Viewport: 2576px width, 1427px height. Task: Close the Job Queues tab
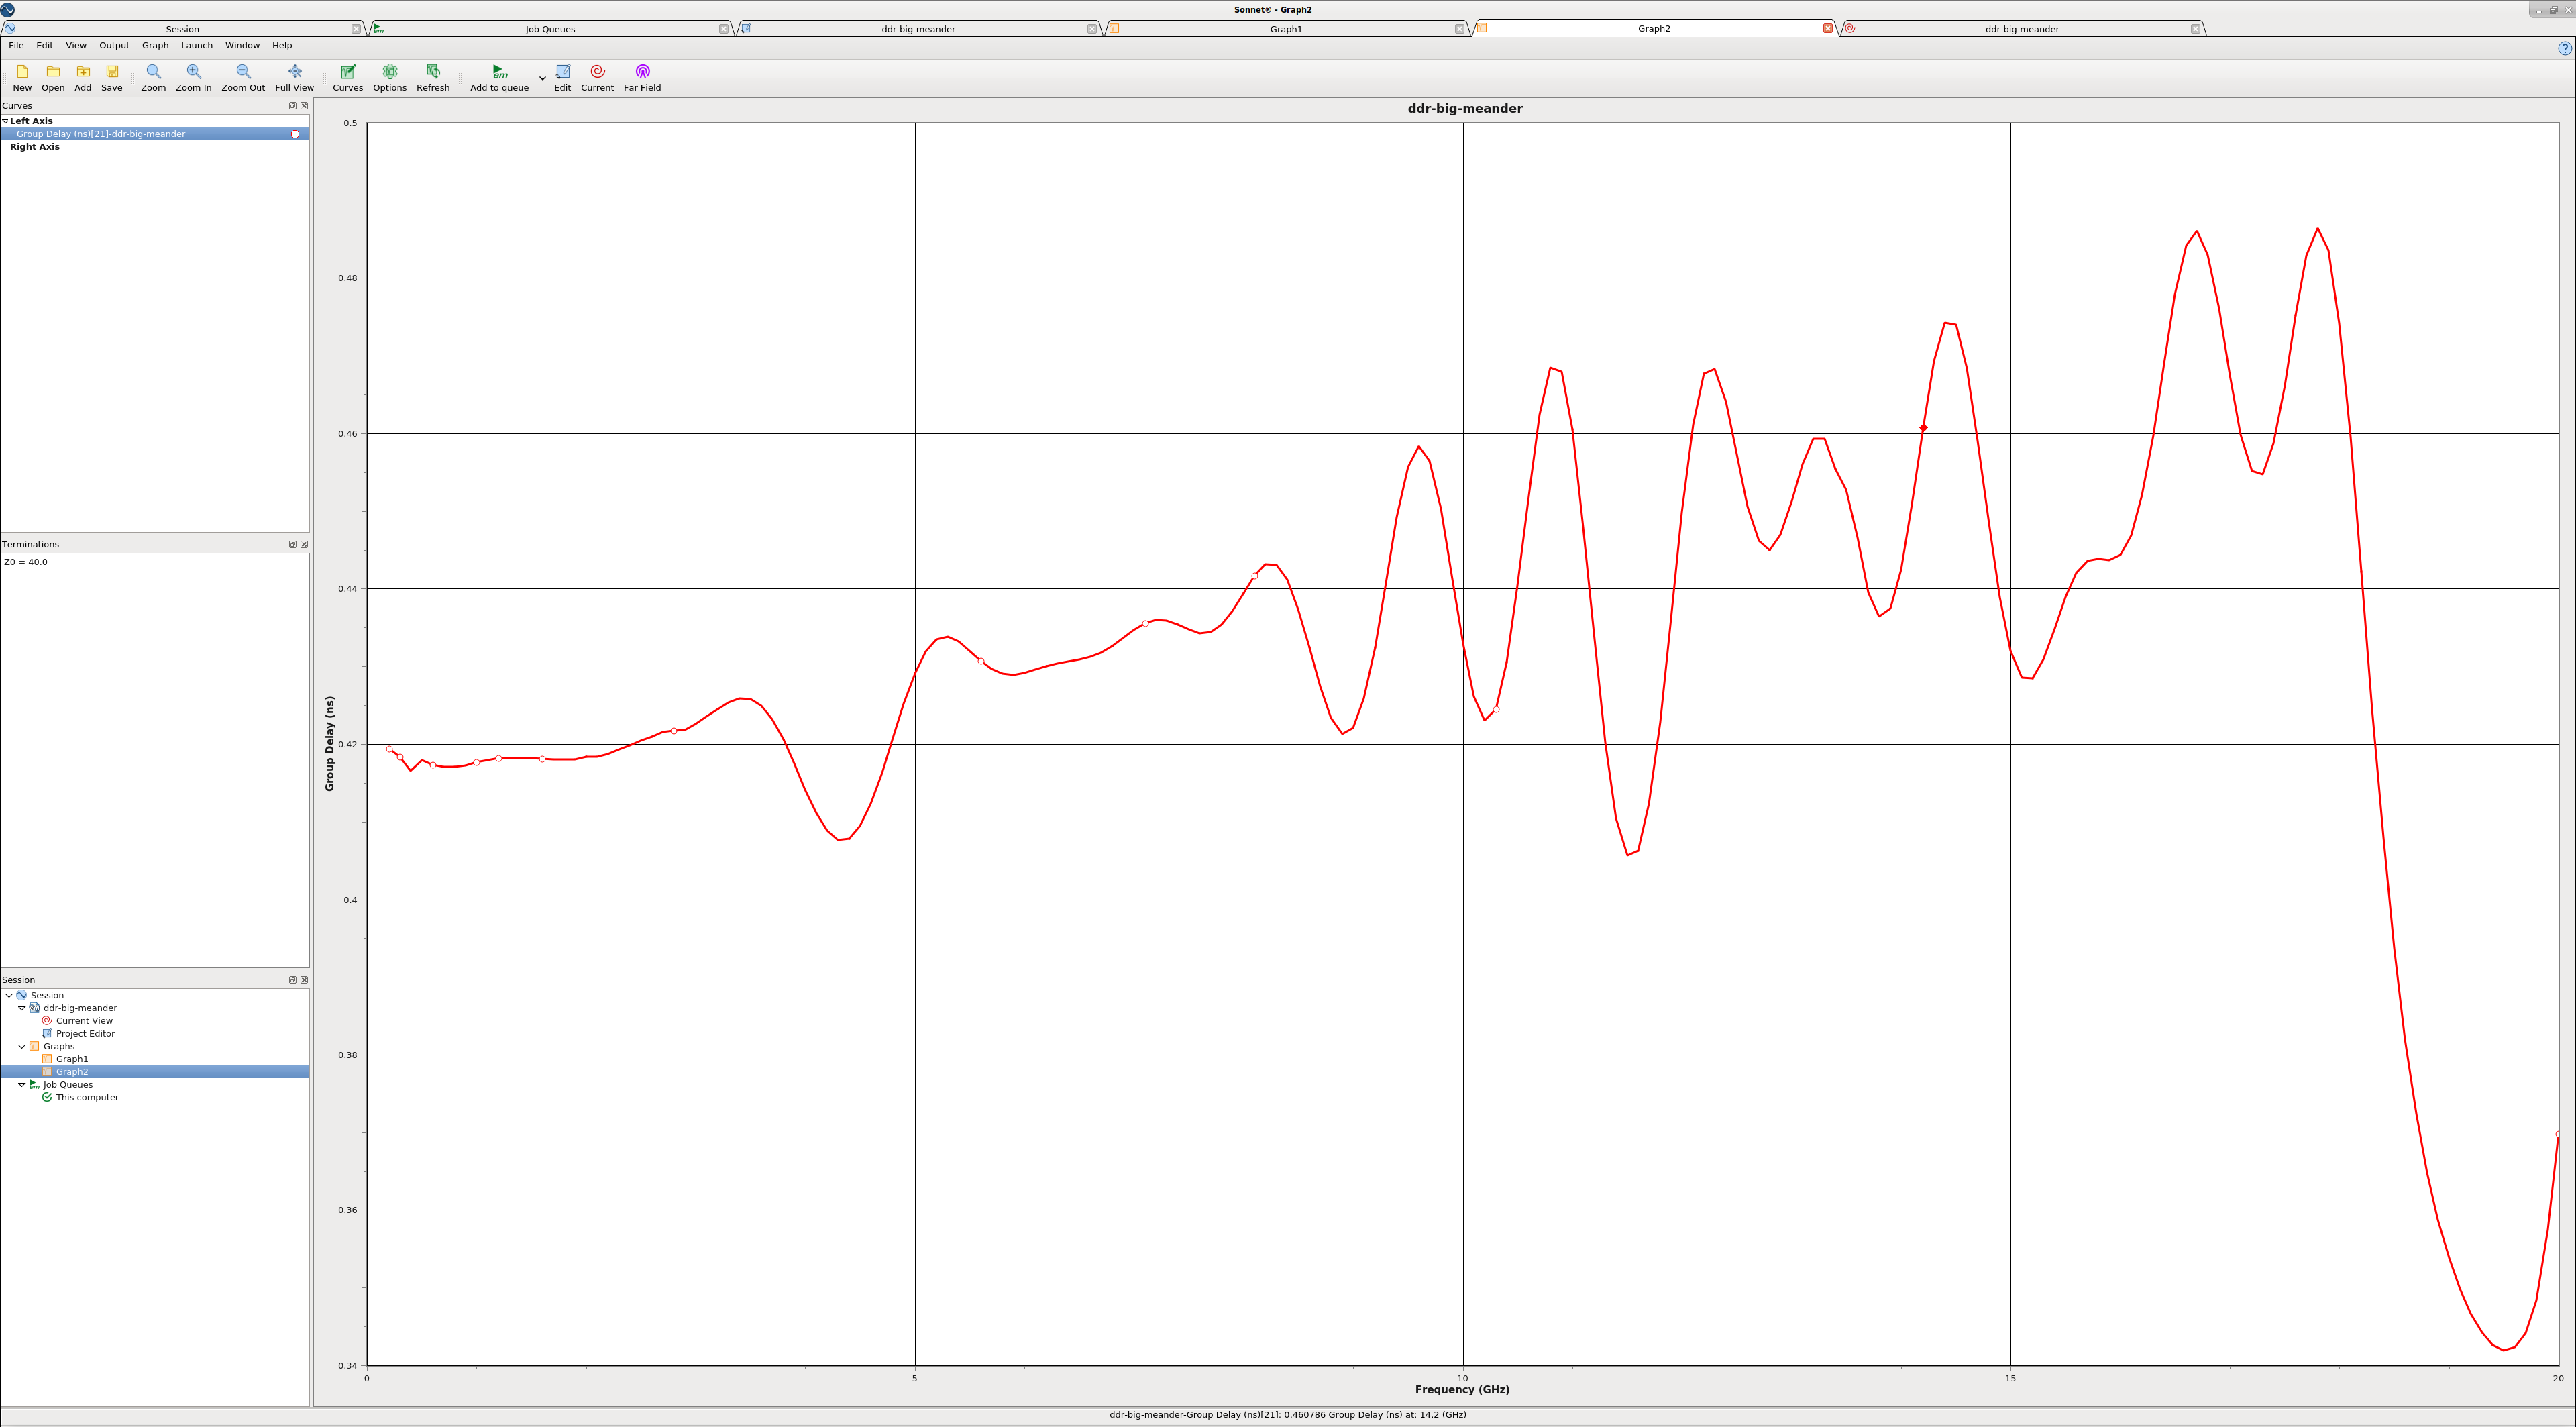723,29
